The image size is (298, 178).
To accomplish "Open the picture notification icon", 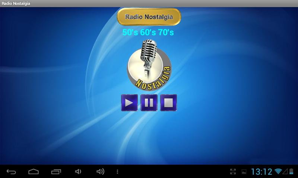I will coord(244,172).
